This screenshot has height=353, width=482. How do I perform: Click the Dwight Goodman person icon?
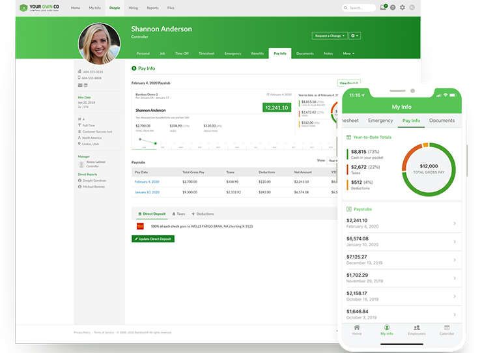point(79,180)
